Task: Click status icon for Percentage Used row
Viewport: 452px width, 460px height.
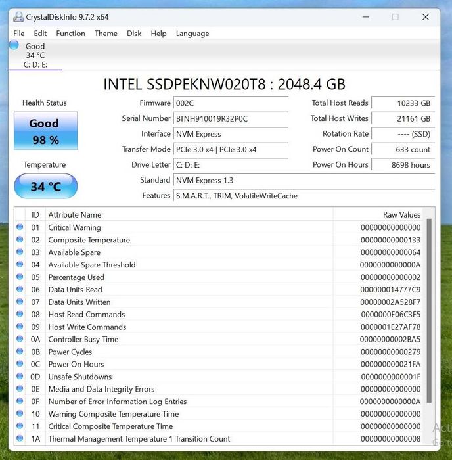Action: click(20, 277)
